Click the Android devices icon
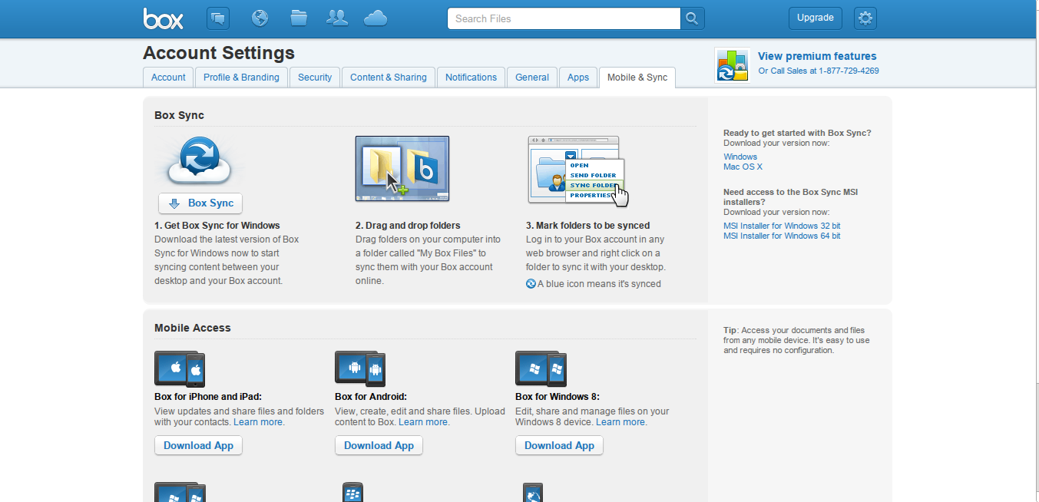The image size is (1039, 502). [360, 369]
